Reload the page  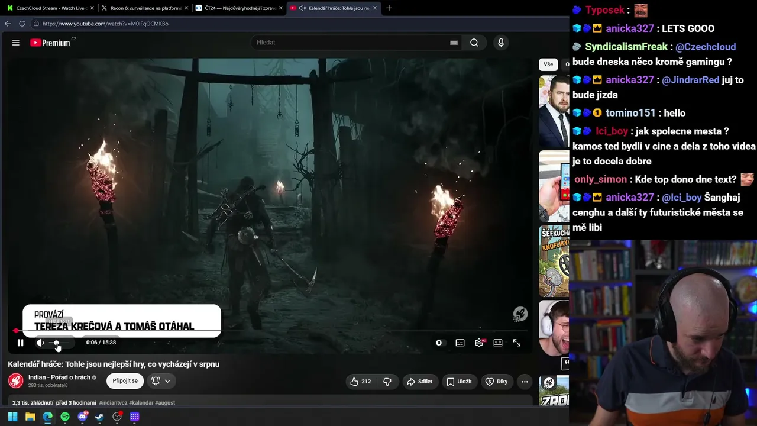point(22,24)
